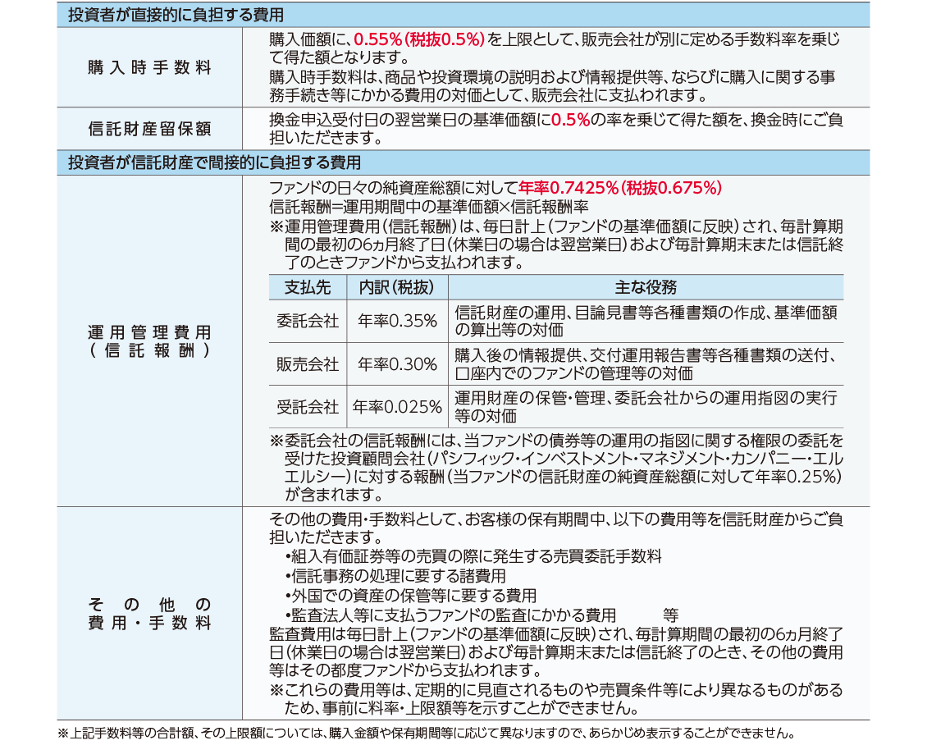Image resolution: width=927 pixels, height=745 pixels.
Task: Click the red 0.55%(税抜0.5%) rate text
Action: coord(420,39)
